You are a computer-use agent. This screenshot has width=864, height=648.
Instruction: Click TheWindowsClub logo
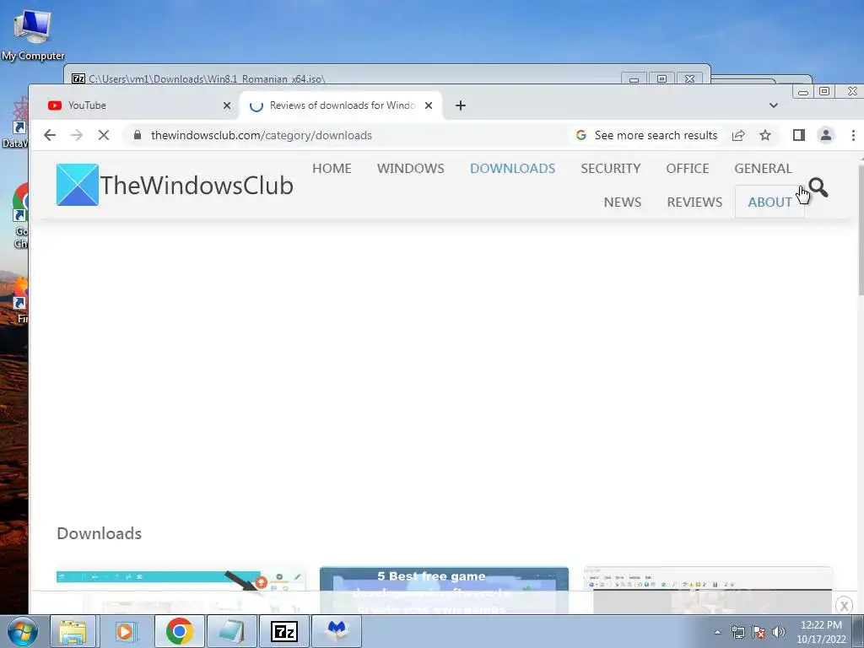(x=175, y=185)
